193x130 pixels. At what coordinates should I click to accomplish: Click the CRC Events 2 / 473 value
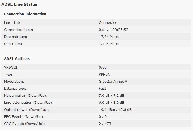pyautogui.click(x=105, y=123)
